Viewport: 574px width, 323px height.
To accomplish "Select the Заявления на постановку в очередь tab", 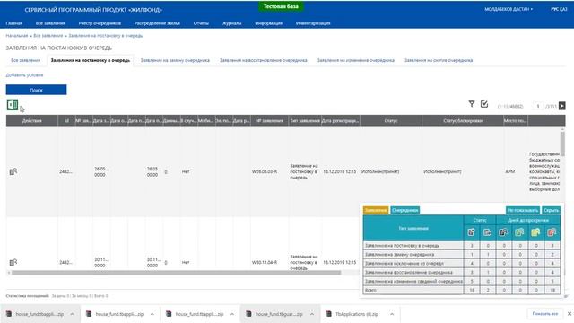I will coord(91,60).
